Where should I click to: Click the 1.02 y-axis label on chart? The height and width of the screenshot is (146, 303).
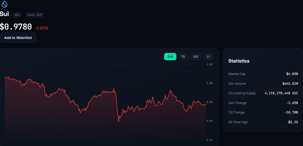pyautogui.click(x=210, y=64)
